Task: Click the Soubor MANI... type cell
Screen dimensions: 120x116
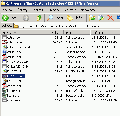Action: click(x=76, y=47)
